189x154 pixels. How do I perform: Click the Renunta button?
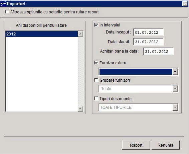[x=165, y=145]
